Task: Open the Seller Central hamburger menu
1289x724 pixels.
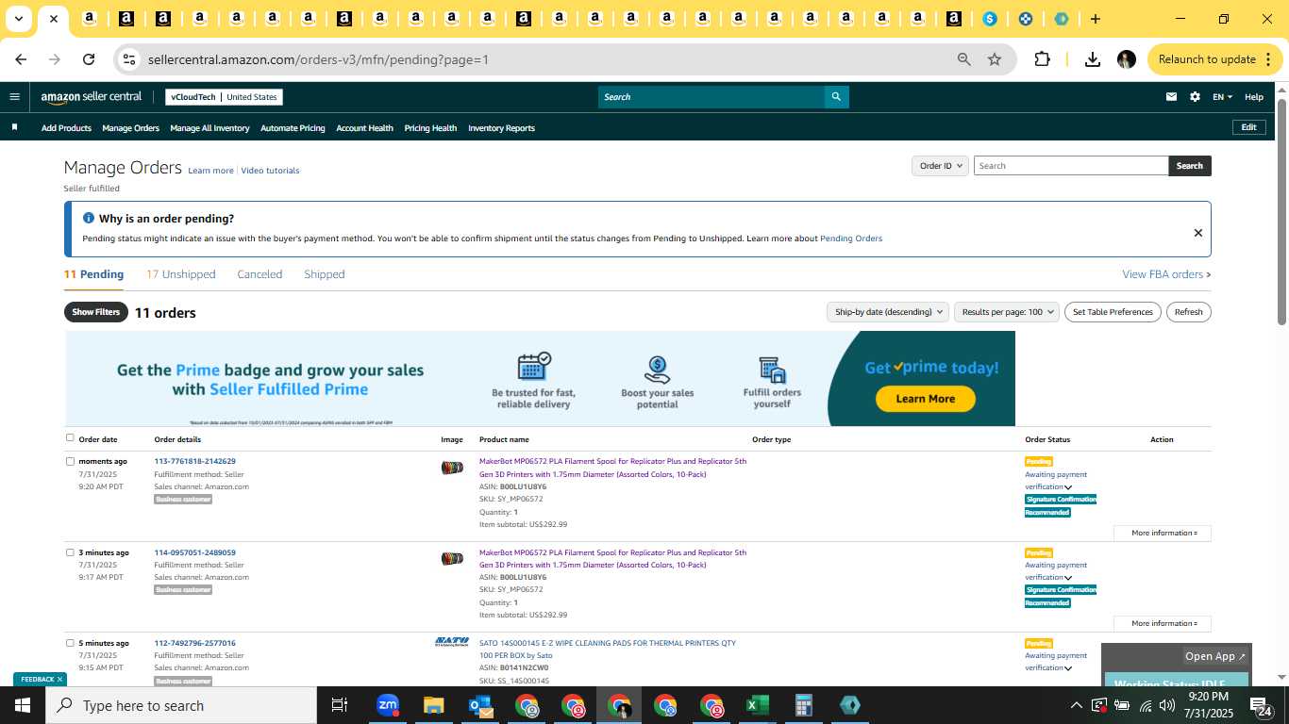Action: pos(14,96)
